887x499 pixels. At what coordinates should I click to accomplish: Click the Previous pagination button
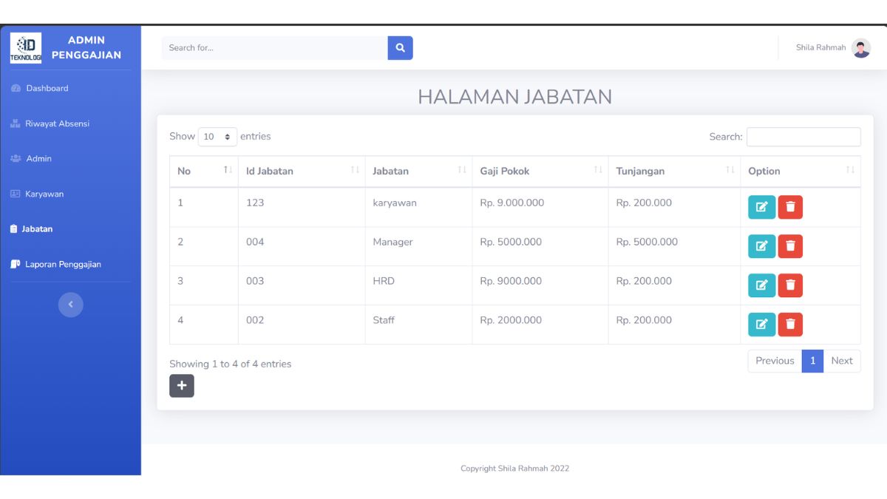[775, 361]
